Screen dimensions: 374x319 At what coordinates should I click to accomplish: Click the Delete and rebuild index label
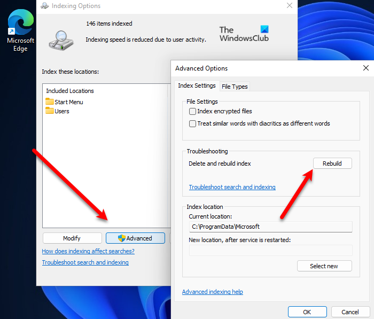click(220, 164)
